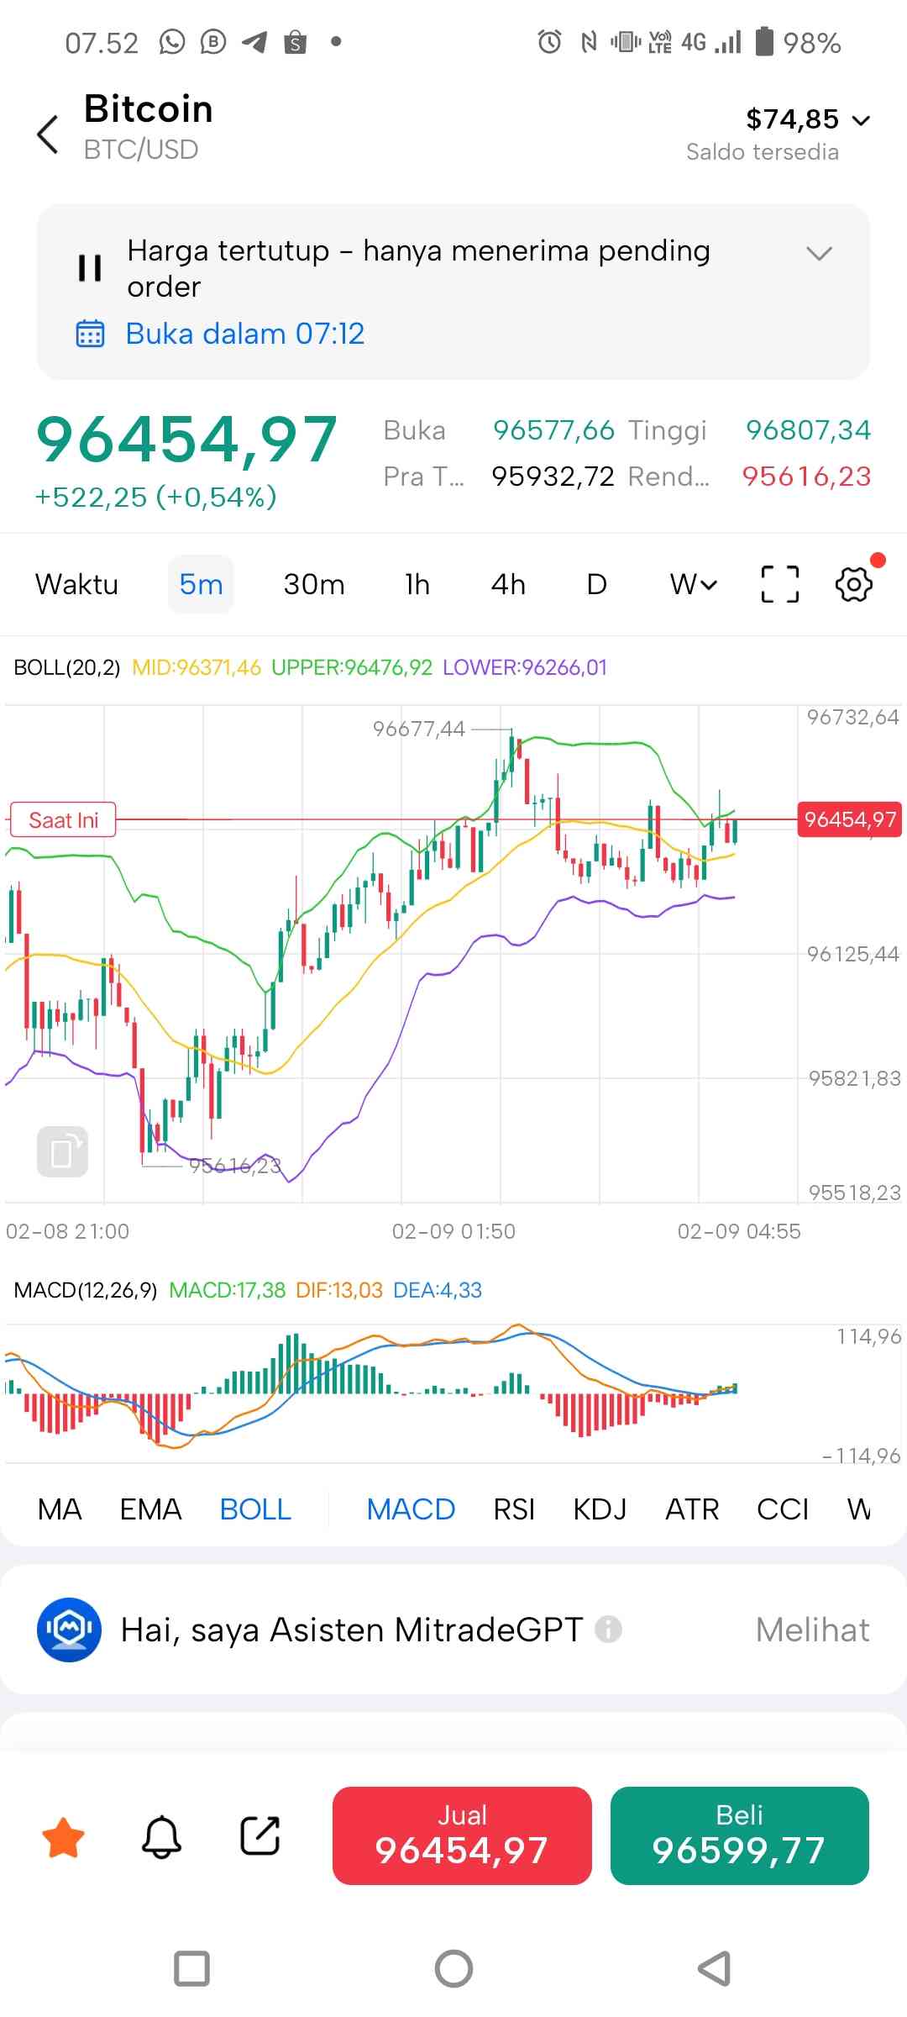This screenshot has height=2017, width=907.
Task: Select the Waktu timeframe
Action: tap(76, 584)
